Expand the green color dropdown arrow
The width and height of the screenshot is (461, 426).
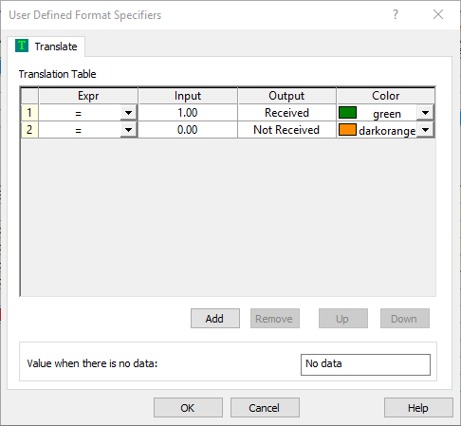(x=425, y=113)
